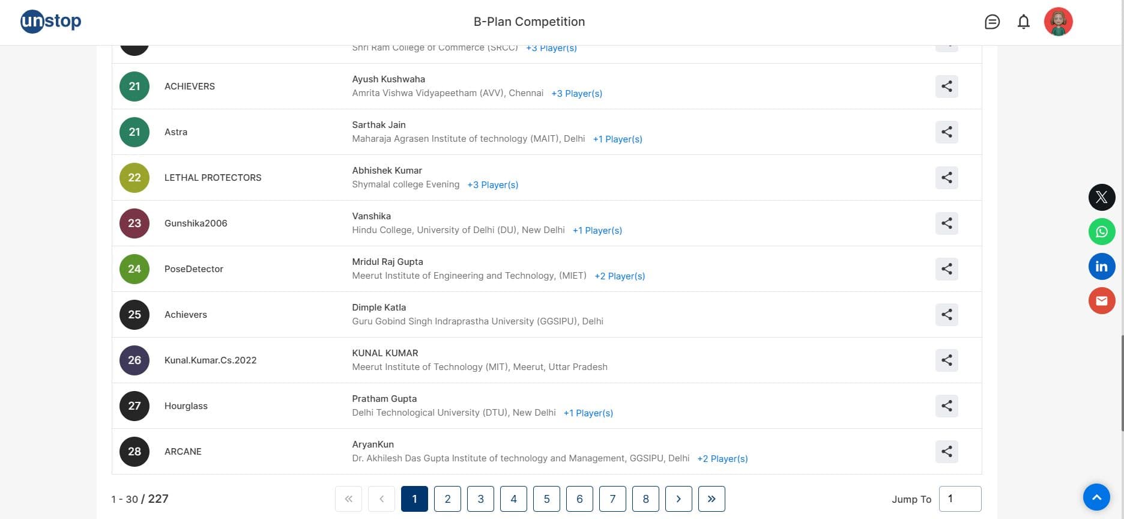1124x519 pixels.
Task: Share via WhatsApp
Action: (1101, 232)
